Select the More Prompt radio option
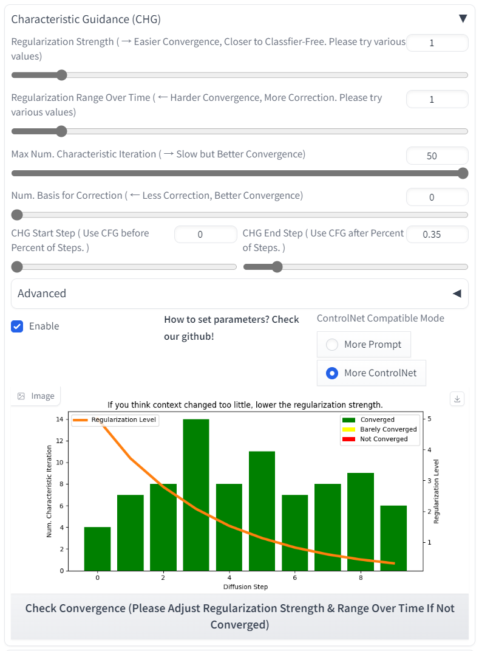The width and height of the screenshot is (479, 651). click(x=332, y=345)
